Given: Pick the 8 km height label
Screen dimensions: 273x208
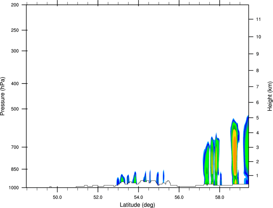Looking at the screenshot, I should pos(258,71).
